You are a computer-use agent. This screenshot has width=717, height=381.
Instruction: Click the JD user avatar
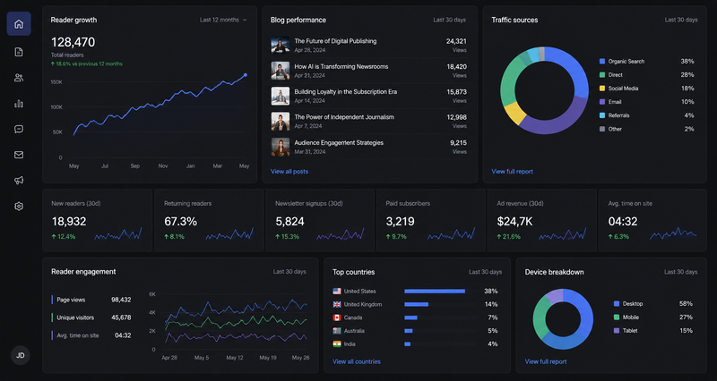[20, 355]
